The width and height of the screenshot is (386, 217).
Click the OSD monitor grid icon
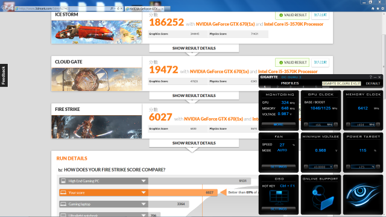(279, 197)
